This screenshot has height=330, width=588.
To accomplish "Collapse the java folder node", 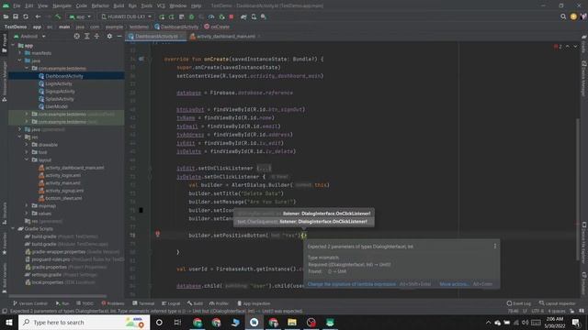I will pyautogui.click(x=20, y=60).
